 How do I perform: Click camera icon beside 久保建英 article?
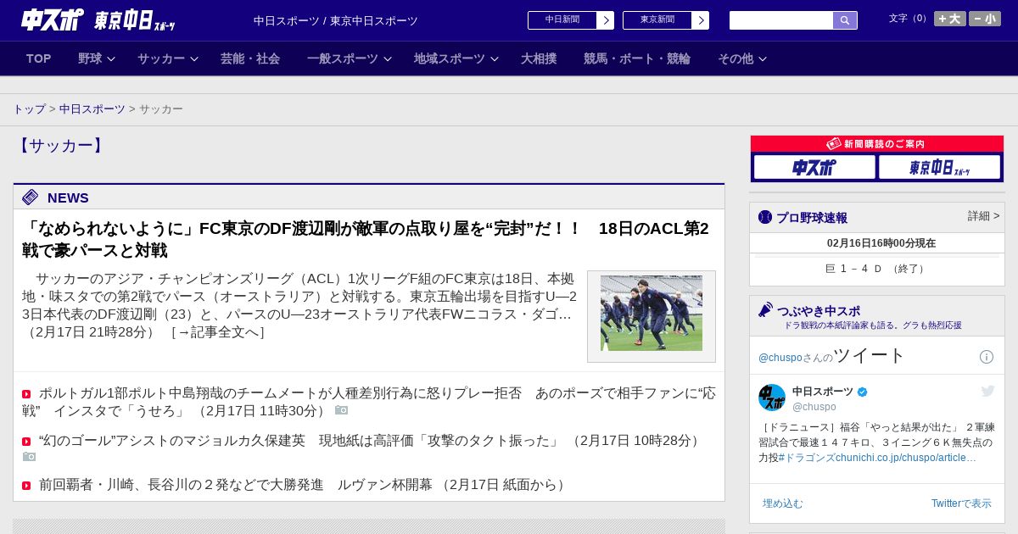(x=29, y=457)
